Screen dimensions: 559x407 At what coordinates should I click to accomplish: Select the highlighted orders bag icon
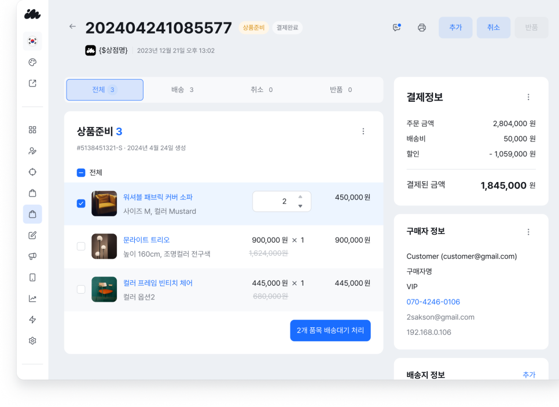pyautogui.click(x=32, y=214)
